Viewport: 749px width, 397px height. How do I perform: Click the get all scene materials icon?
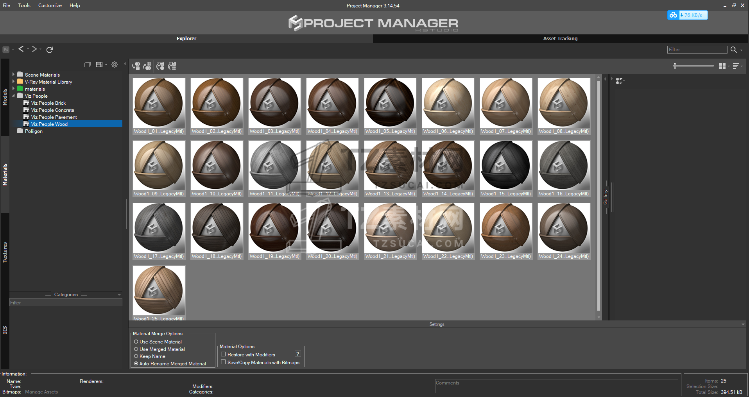point(147,66)
